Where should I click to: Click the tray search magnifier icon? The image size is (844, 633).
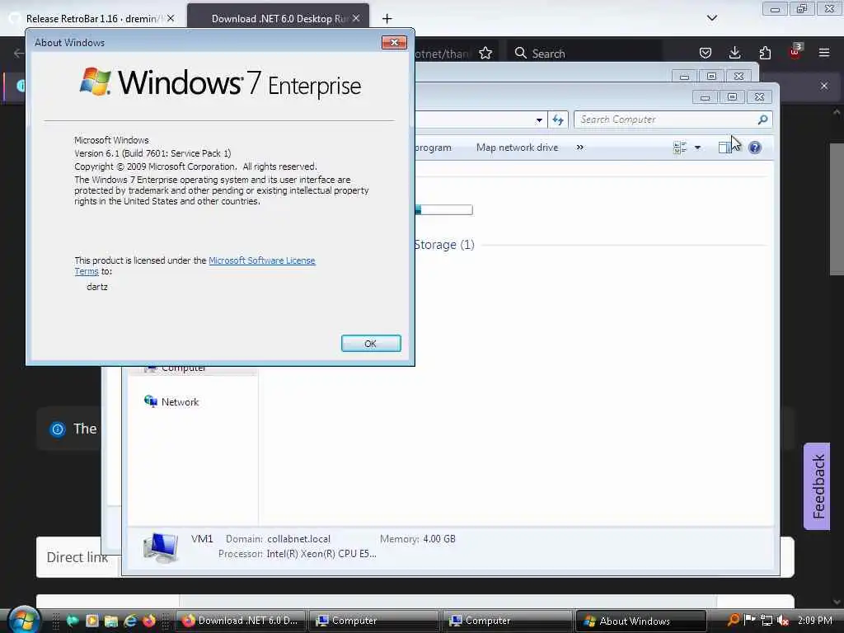tap(733, 620)
